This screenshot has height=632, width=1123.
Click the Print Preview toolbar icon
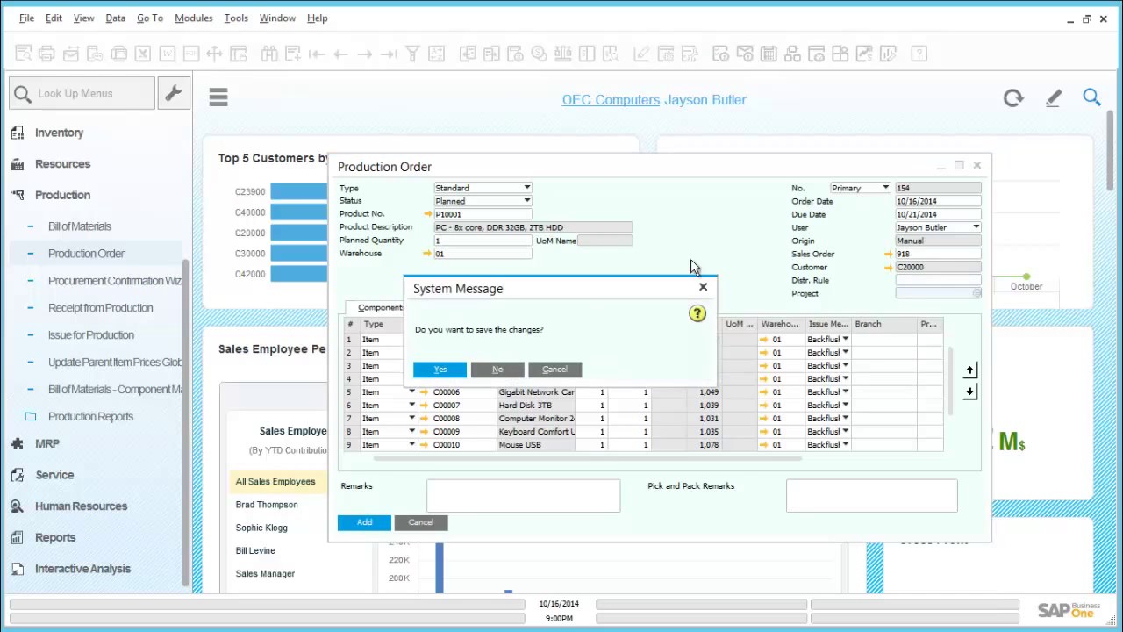[24, 54]
